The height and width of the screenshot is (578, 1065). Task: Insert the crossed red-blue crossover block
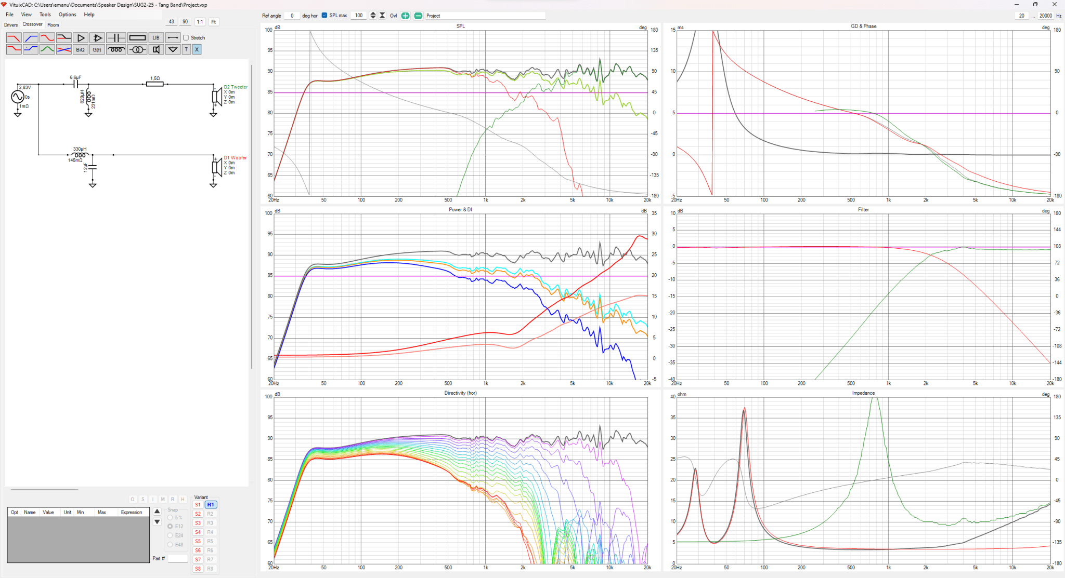click(x=64, y=49)
